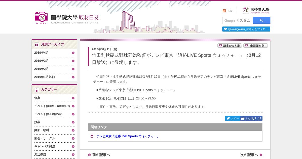302x159 pixels.
Task: Click the いいね！ like button
Action: point(249,118)
